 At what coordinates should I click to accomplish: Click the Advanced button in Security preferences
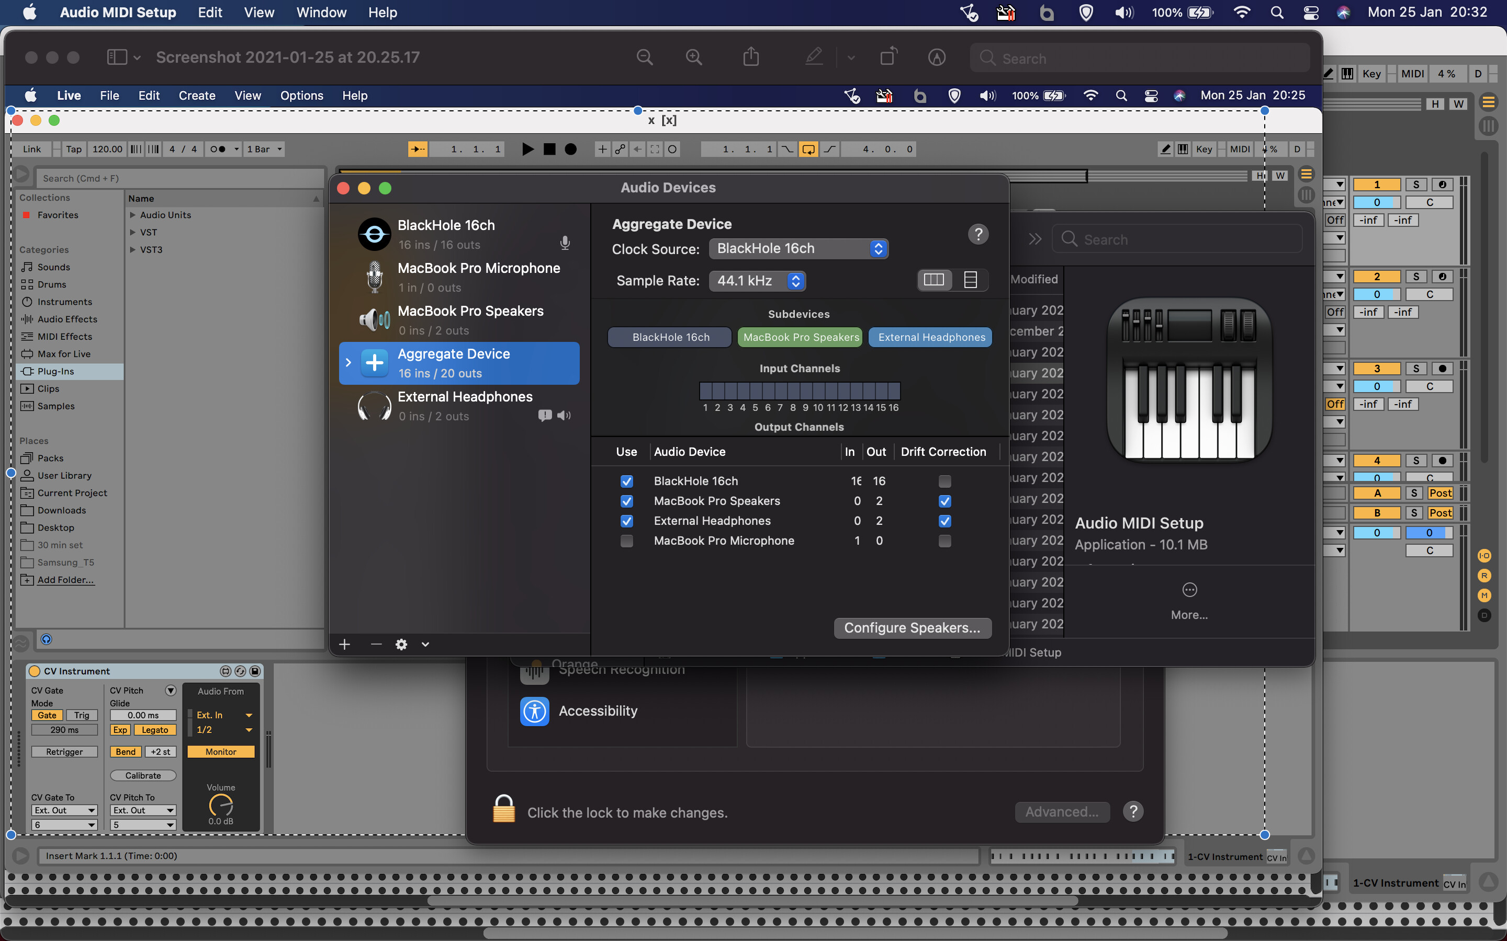(x=1062, y=811)
